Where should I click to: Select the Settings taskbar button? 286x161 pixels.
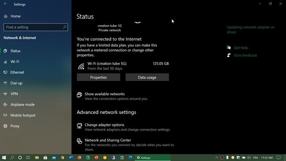[x=153, y=157]
